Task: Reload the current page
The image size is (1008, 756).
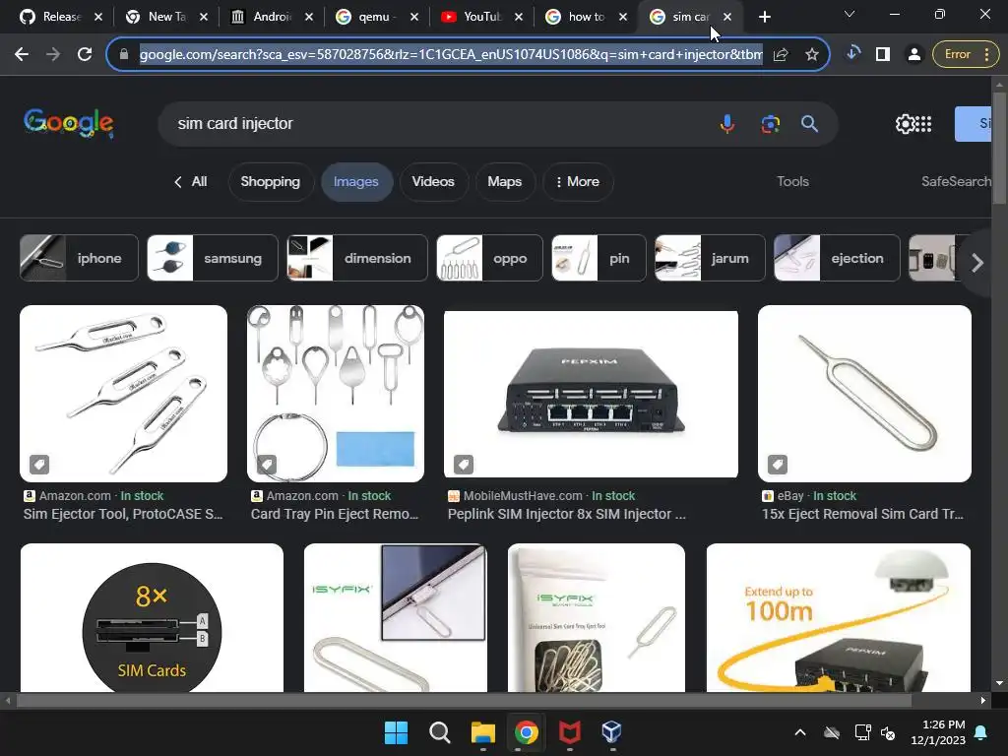Action: [x=85, y=55]
